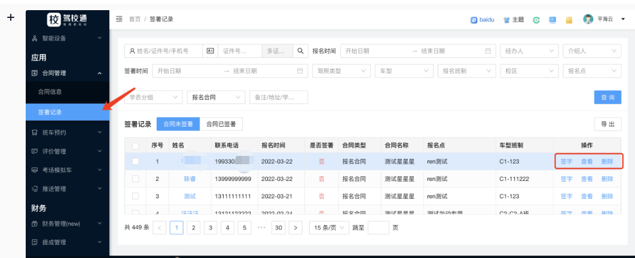Click the 评价管理 comment icon
The image size is (635, 258).
point(35,151)
